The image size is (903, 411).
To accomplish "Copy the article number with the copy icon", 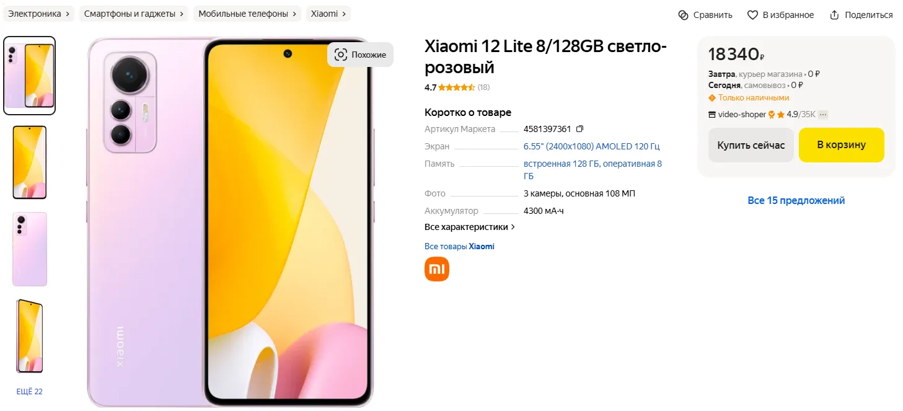I will pos(579,129).
